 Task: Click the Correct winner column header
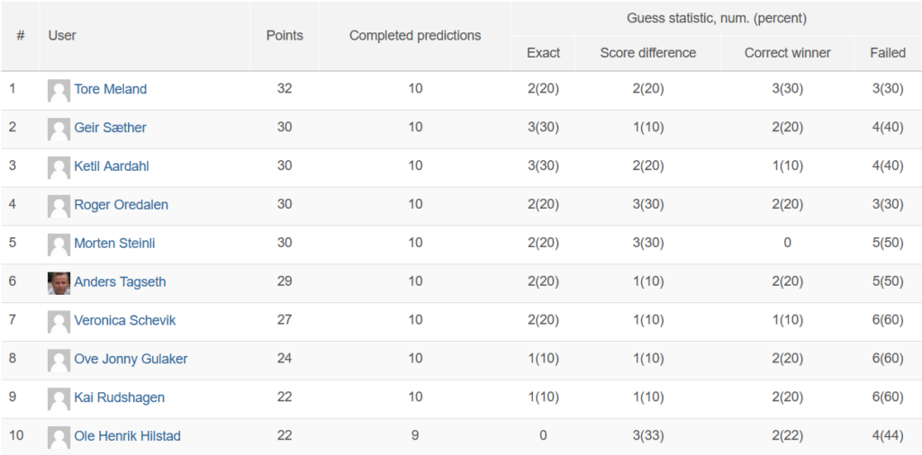point(787,53)
